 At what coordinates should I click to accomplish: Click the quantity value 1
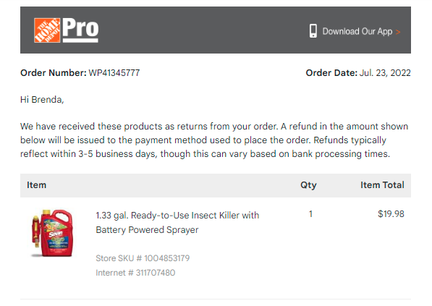[x=310, y=214]
